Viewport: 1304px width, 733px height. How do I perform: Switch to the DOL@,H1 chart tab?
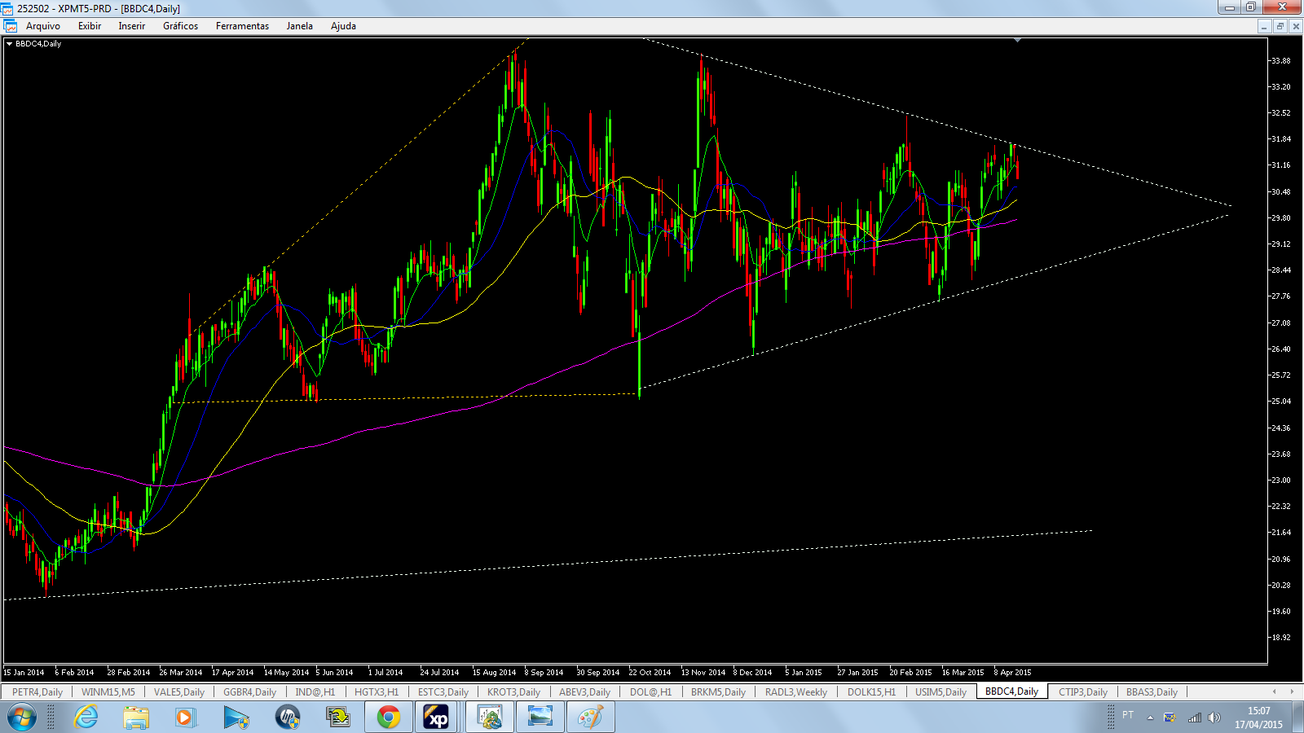(x=650, y=692)
